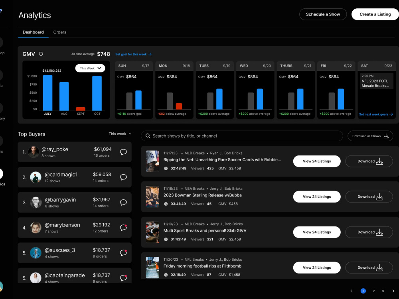Switch to the Dashboard tab
Viewport: 399px width, 299px height.
(x=33, y=32)
